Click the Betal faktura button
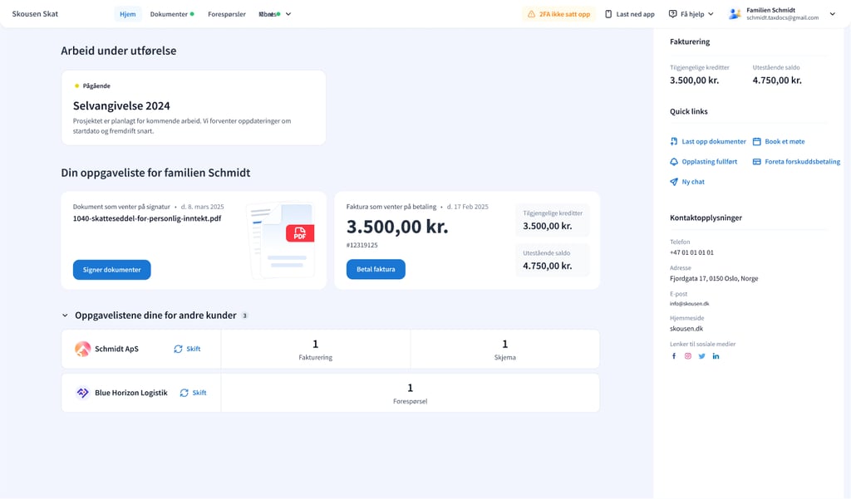Image resolution: width=851 pixels, height=499 pixels. pos(376,269)
